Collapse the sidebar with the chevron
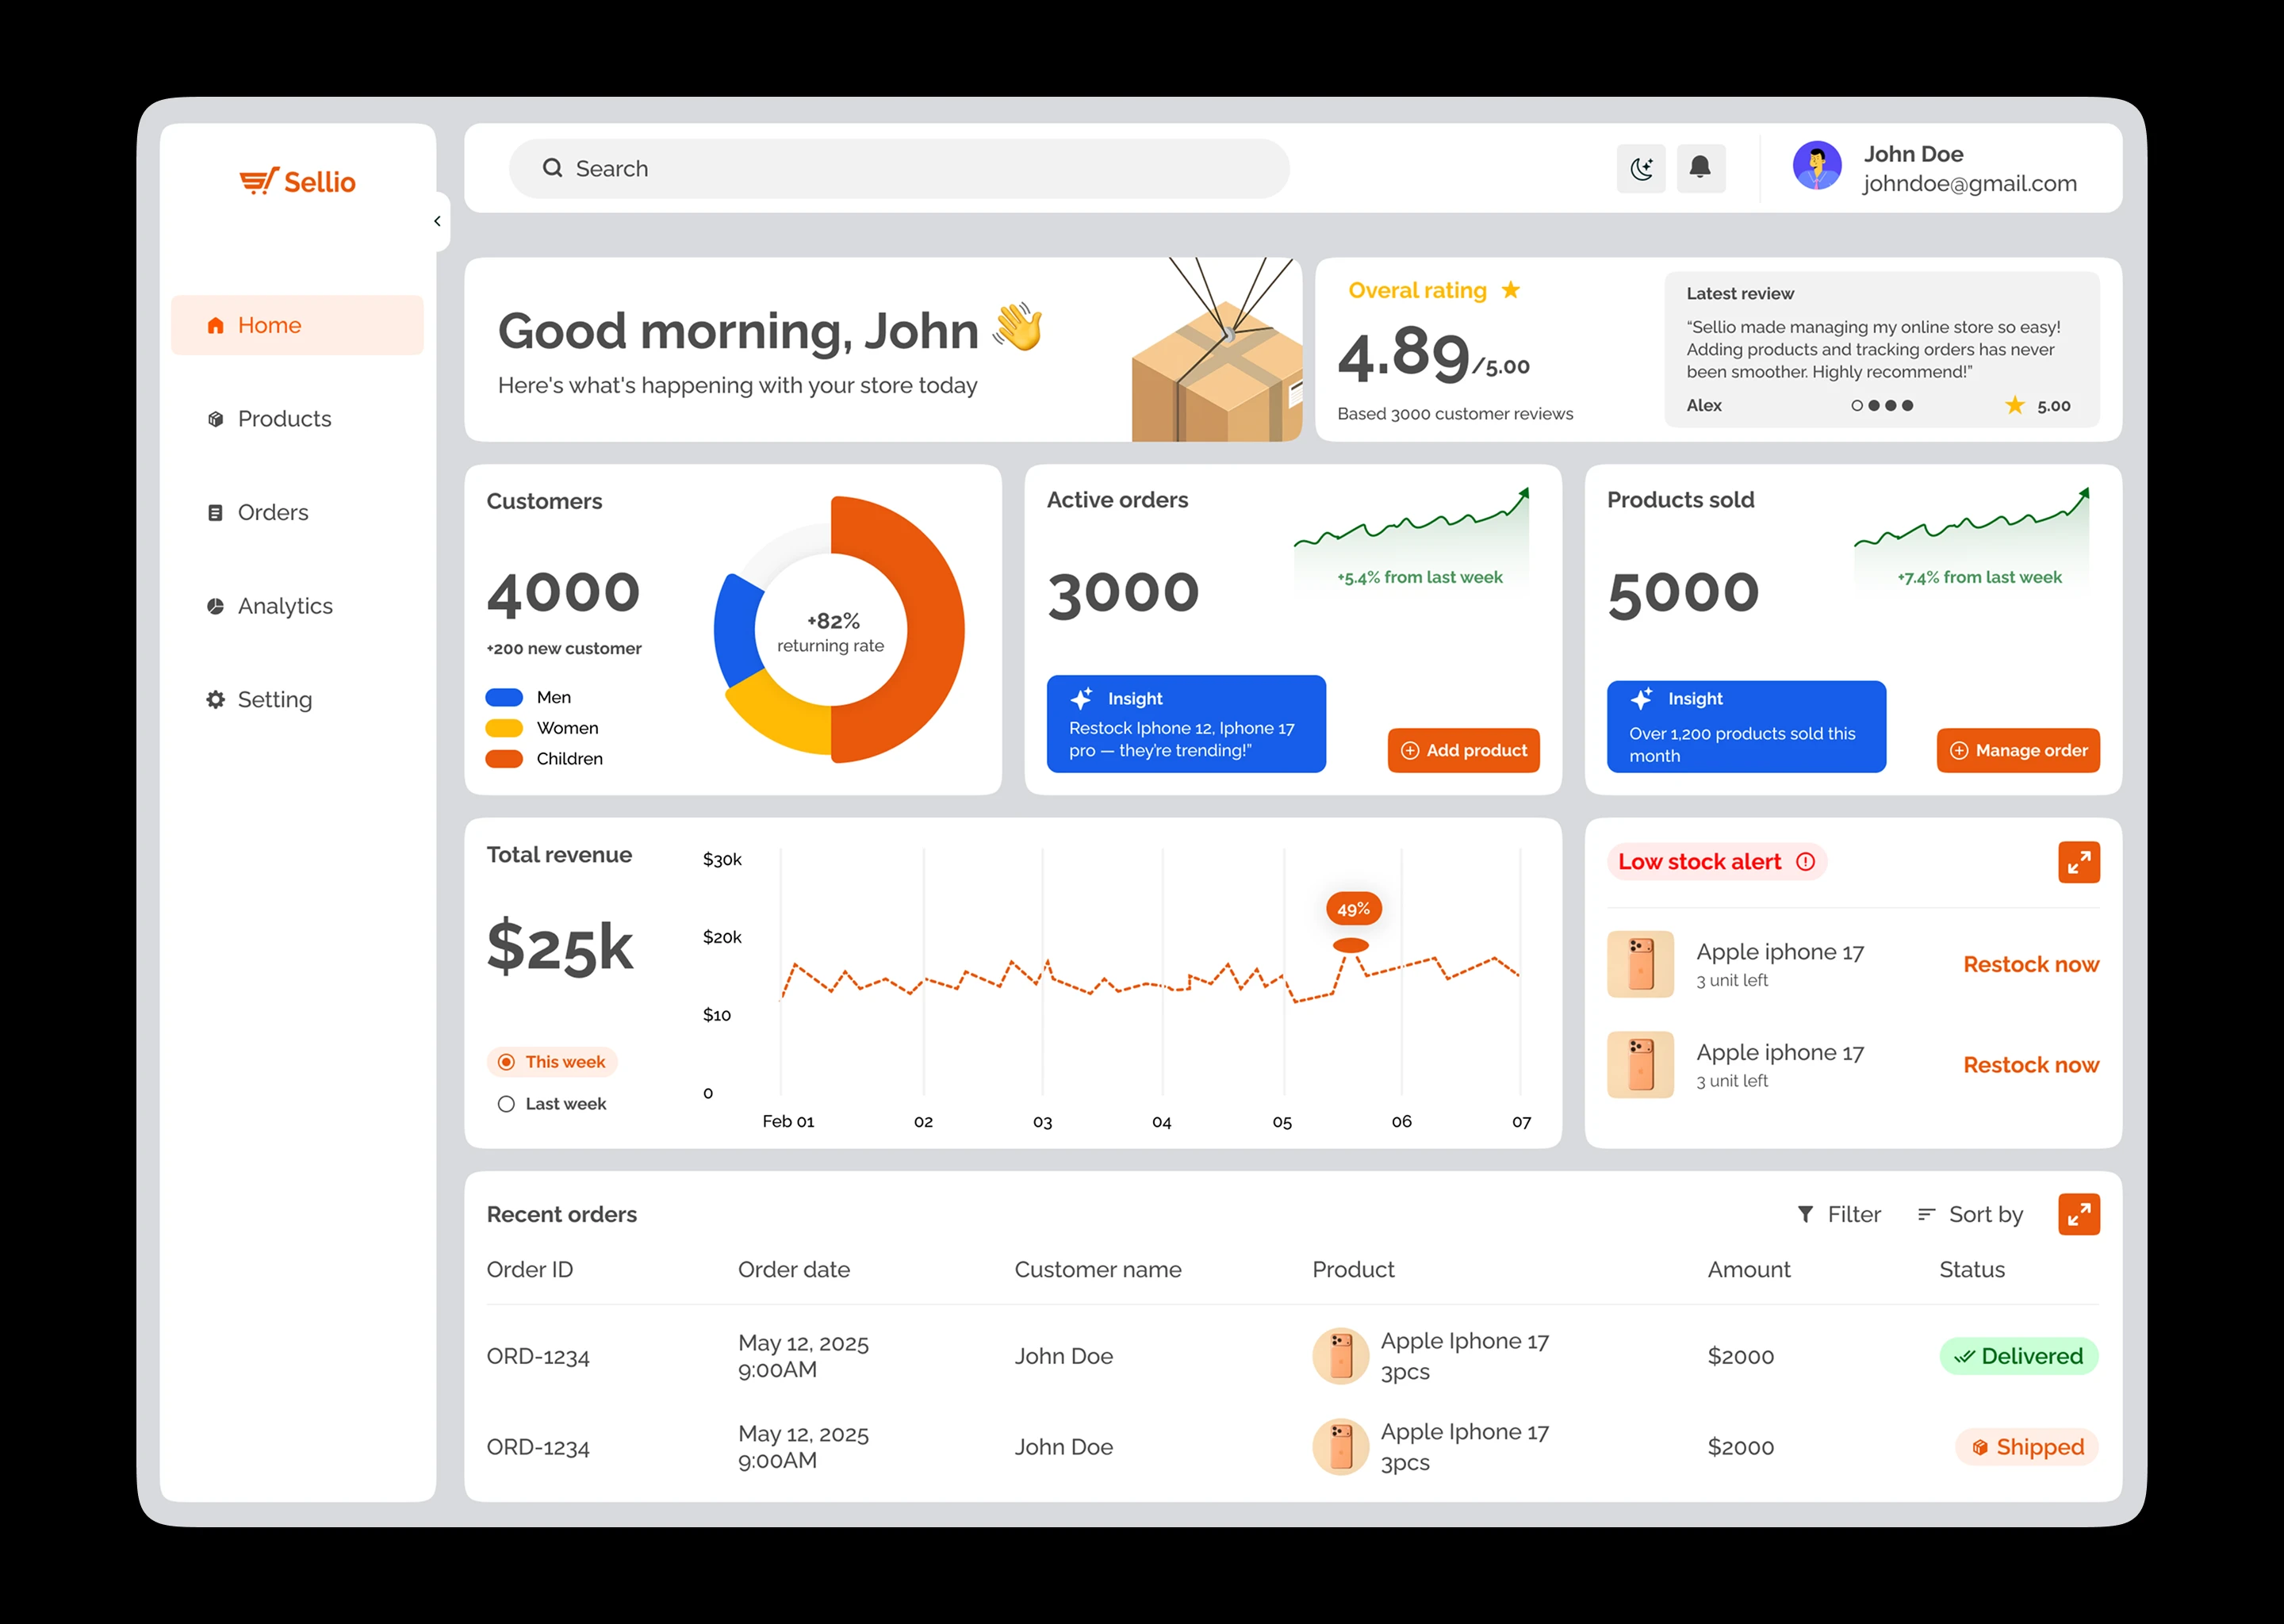The height and width of the screenshot is (1624, 2284). [x=437, y=221]
